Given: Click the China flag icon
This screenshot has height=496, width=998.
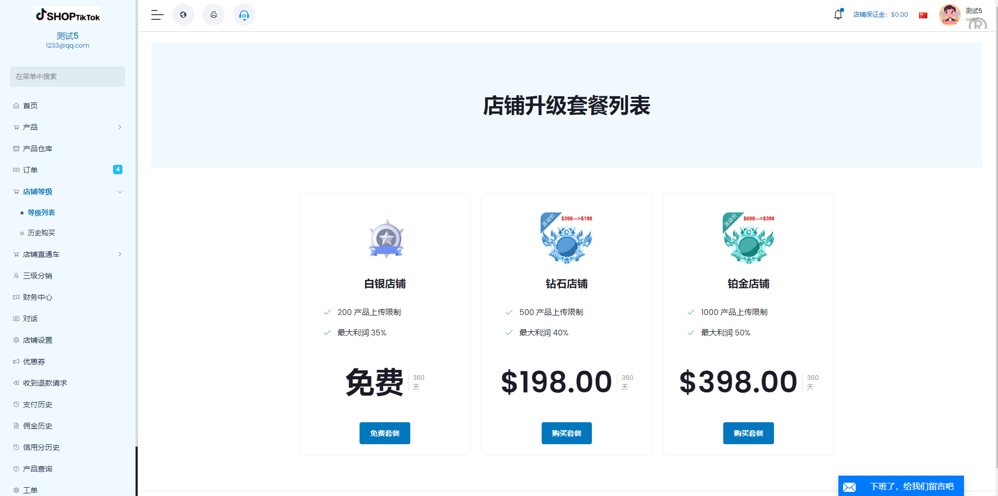Looking at the screenshot, I should (x=923, y=15).
